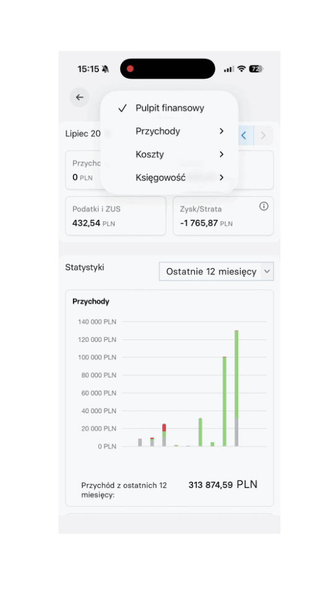Expand the Księgowość submenu arrow
Screen dimensions: 318x602
pos(221,177)
